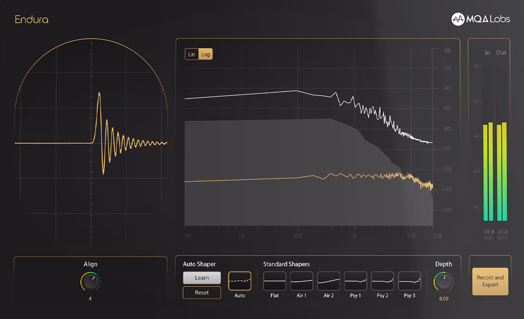The image size is (524, 319).
Task: Switch spectrum scale to Lin
Action: [192, 54]
